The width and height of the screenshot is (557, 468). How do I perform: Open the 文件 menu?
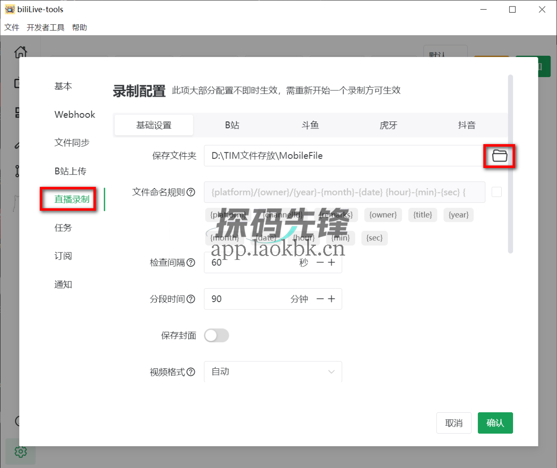click(12, 27)
